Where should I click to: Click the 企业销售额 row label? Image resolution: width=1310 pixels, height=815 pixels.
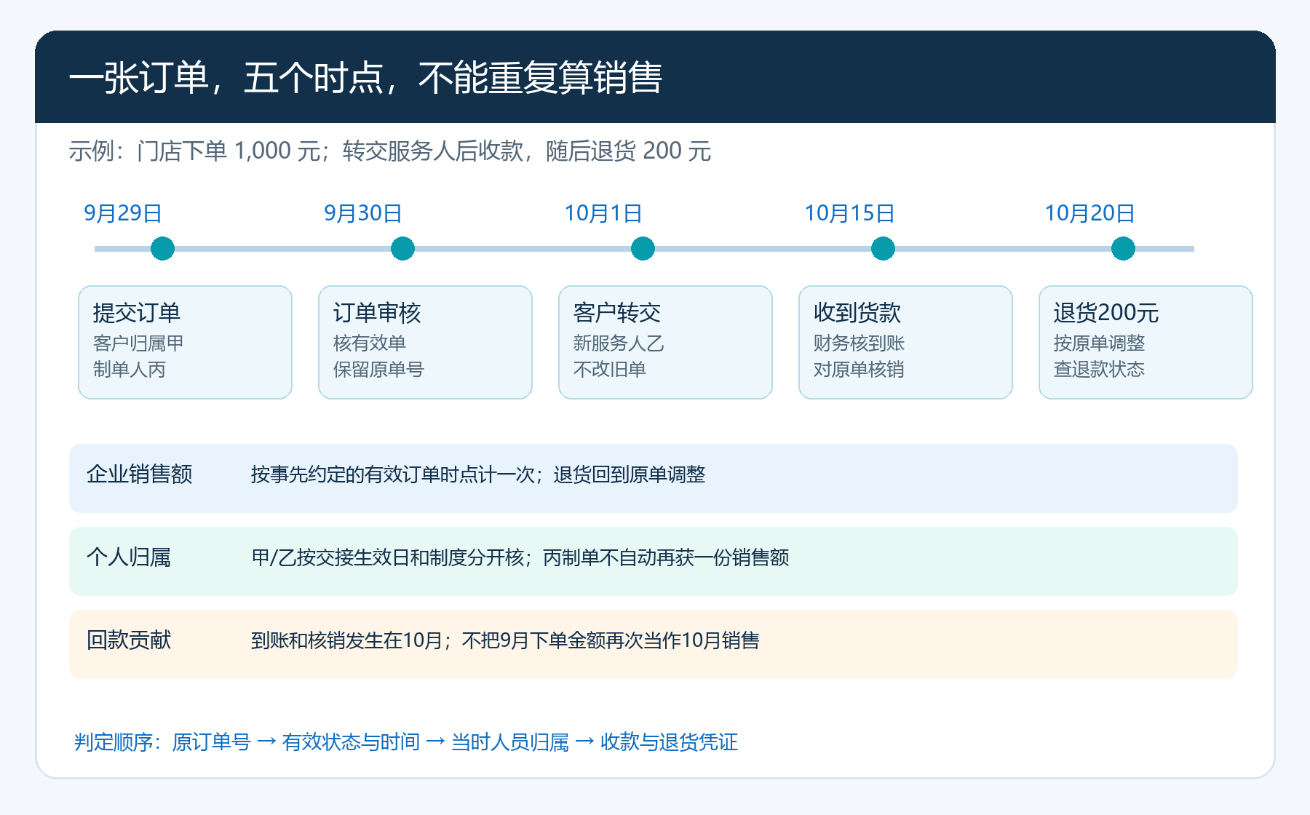point(140,474)
